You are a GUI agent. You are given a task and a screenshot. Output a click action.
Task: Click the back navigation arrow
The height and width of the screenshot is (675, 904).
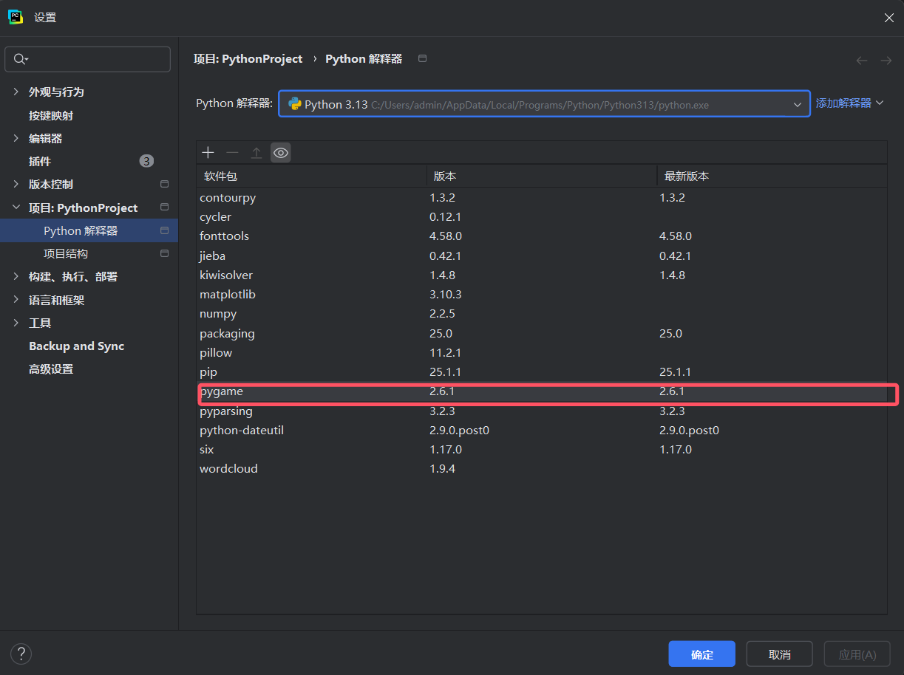862,61
